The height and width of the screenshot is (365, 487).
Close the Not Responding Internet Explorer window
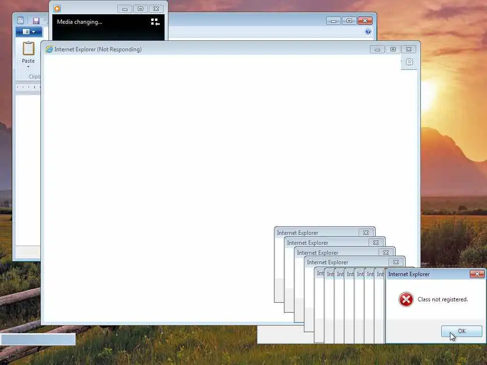409,49
